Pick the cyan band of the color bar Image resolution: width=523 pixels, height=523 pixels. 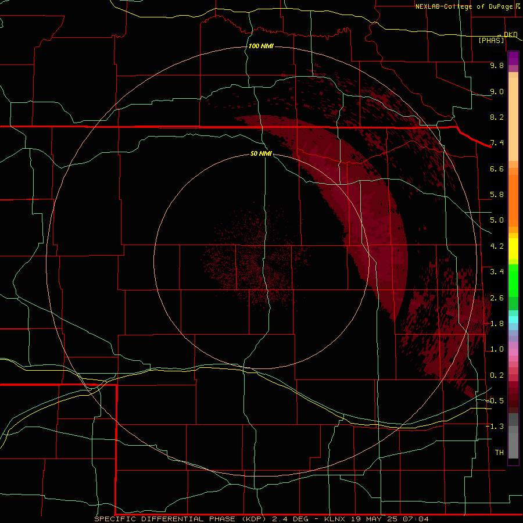coord(513,319)
